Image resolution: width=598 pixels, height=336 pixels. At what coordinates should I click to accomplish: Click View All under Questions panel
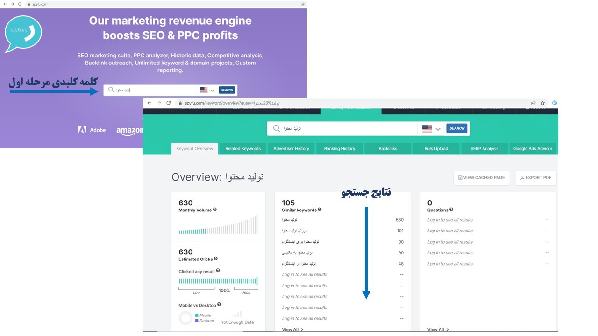click(438, 329)
